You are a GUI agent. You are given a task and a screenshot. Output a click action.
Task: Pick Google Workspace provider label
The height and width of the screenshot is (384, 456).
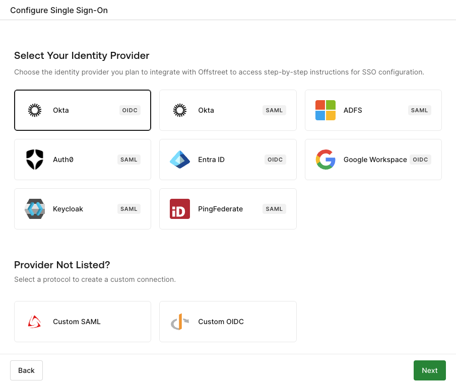click(375, 160)
